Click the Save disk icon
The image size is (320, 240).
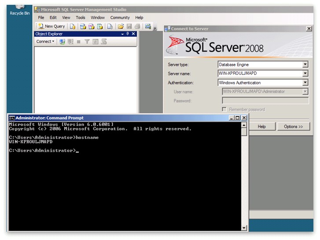[x=129, y=26]
